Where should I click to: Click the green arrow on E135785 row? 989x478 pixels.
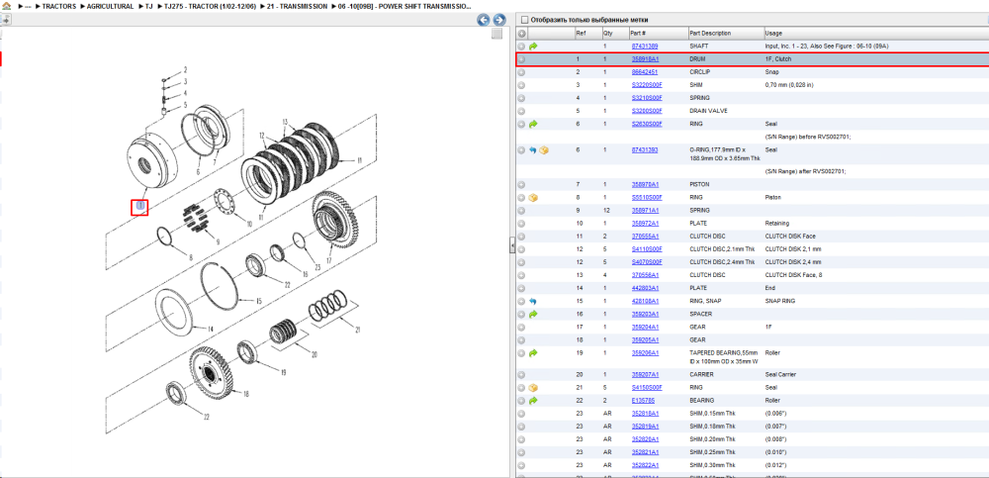point(533,401)
